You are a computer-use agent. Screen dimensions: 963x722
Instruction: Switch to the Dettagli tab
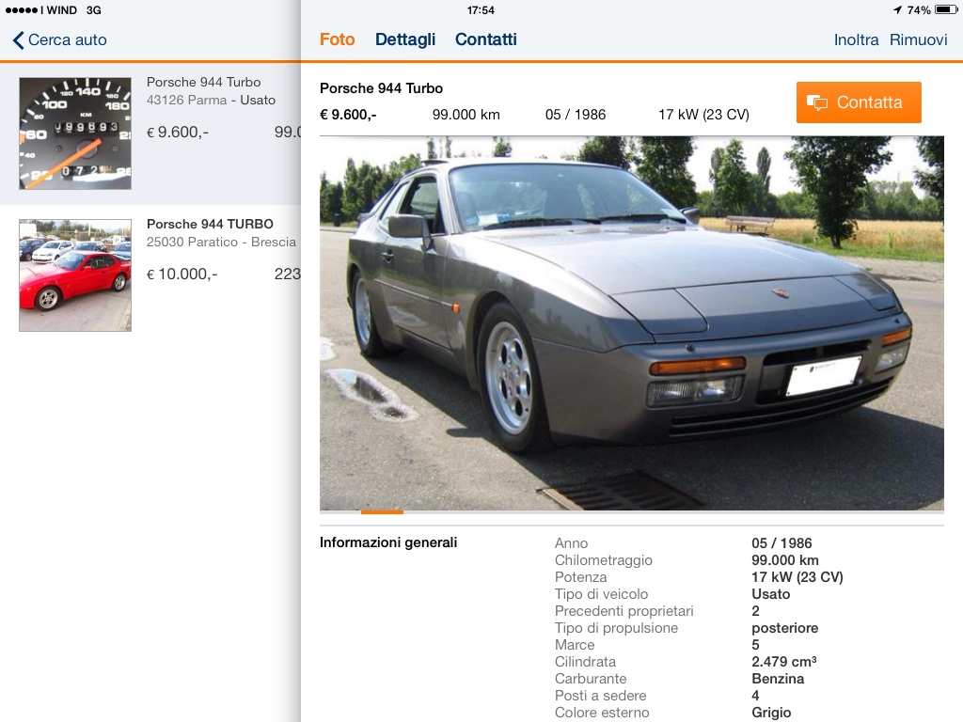coord(405,39)
